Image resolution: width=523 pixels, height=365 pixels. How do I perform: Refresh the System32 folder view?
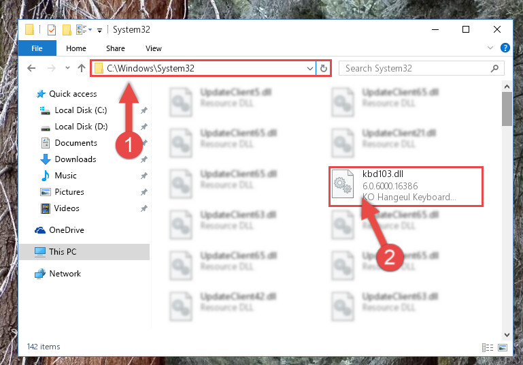pos(324,69)
